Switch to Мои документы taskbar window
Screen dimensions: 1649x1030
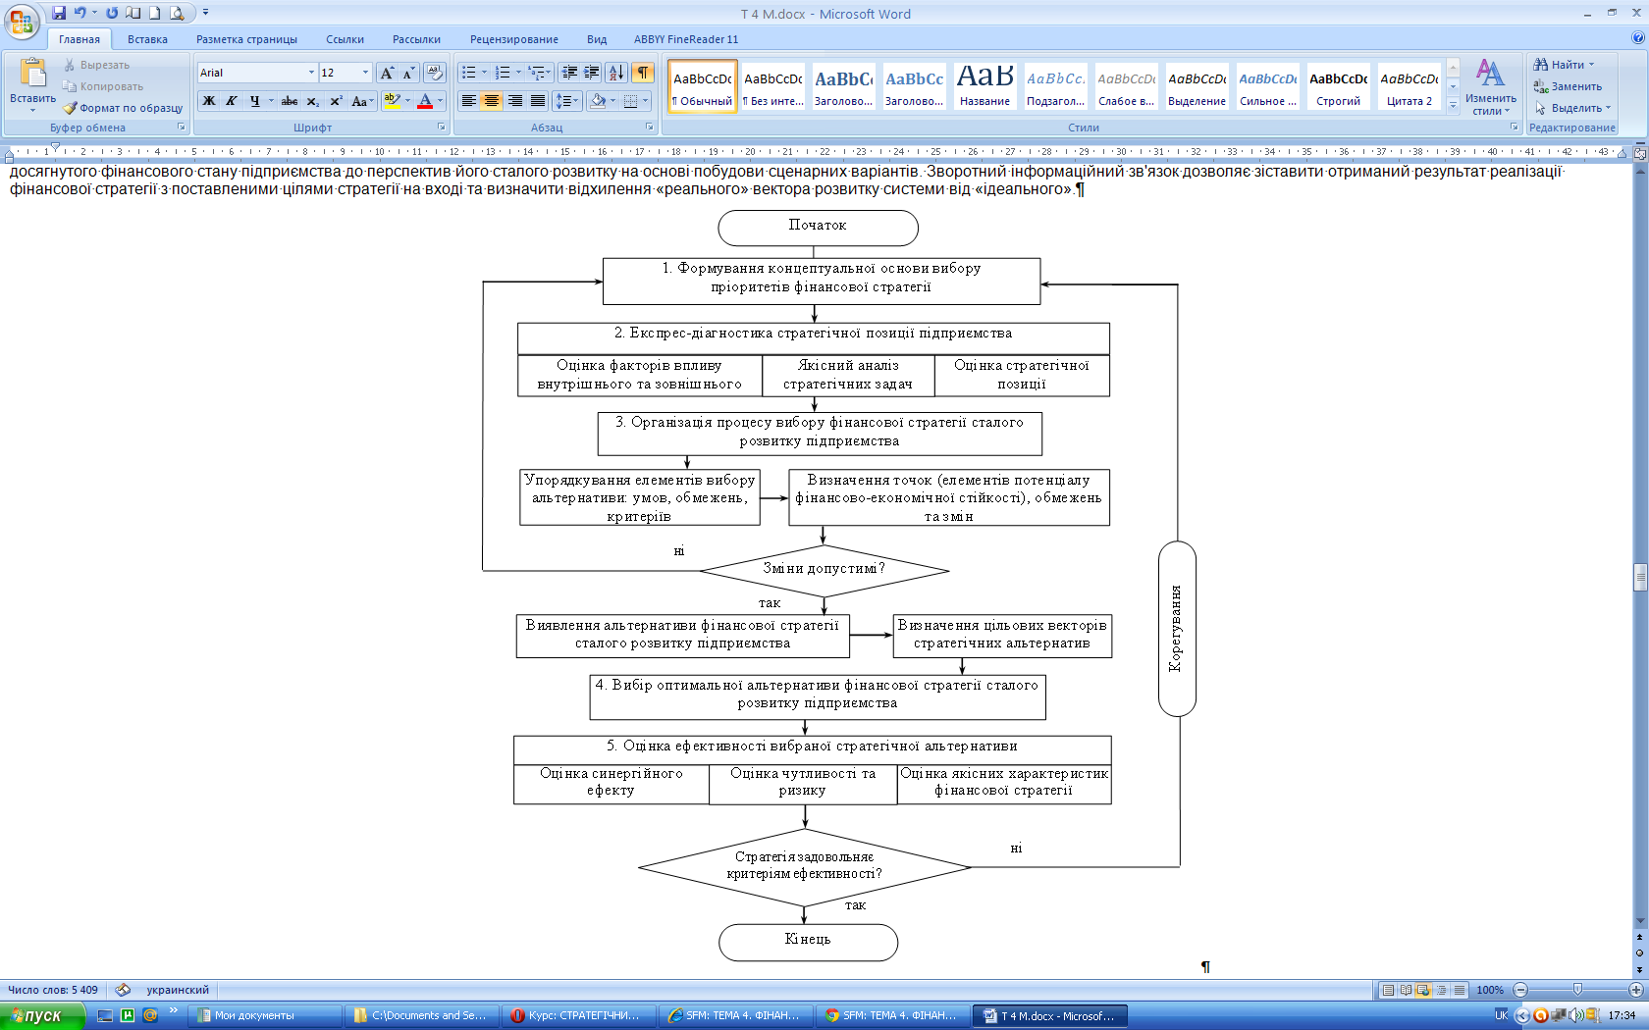(264, 1015)
